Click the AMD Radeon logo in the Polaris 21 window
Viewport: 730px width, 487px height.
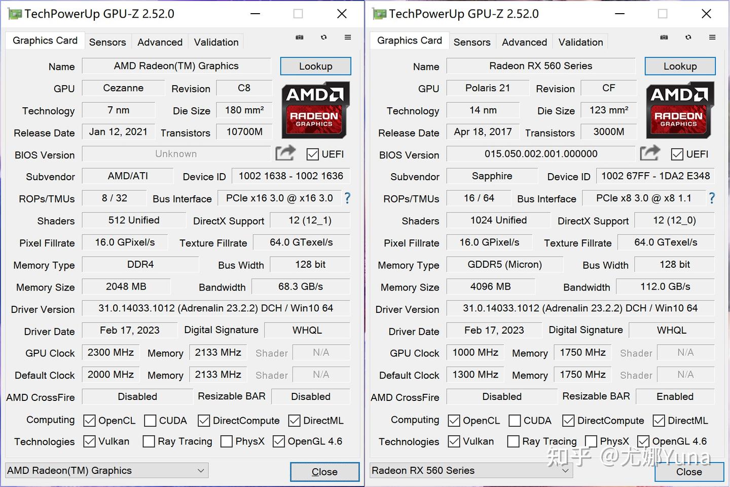click(680, 110)
